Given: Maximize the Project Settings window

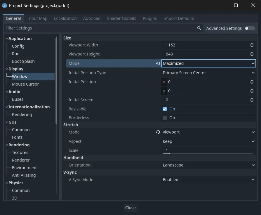Looking at the screenshot, I should [236, 5].
